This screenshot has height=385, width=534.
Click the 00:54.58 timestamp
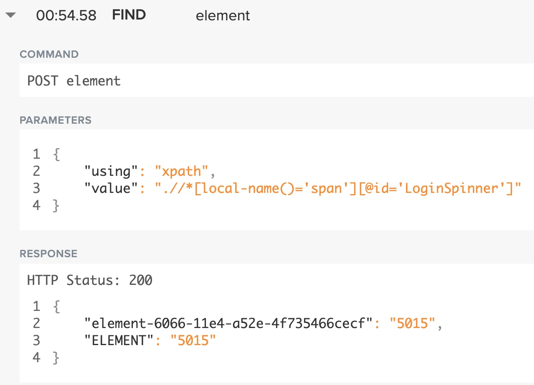(x=66, y=15)
